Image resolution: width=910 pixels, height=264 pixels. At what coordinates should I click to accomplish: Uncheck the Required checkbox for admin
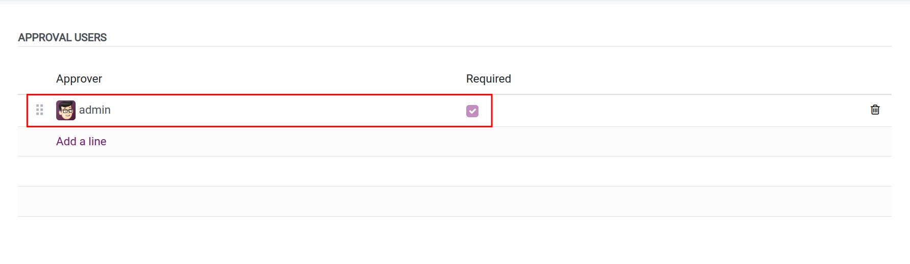[472, 111]
